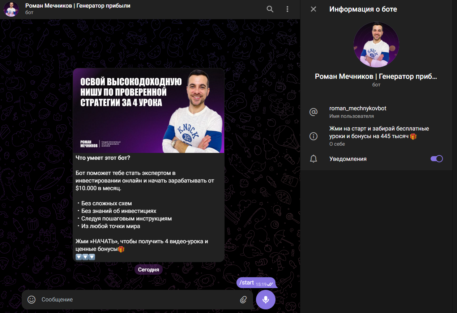Viewport: 457px width, 313px height.
Task: Click the small avatar in the chat header
Action: (x=11, y=9)
